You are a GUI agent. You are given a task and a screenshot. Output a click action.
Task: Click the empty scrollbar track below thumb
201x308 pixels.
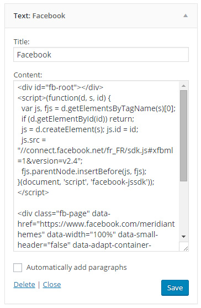[x=183, y=207]
